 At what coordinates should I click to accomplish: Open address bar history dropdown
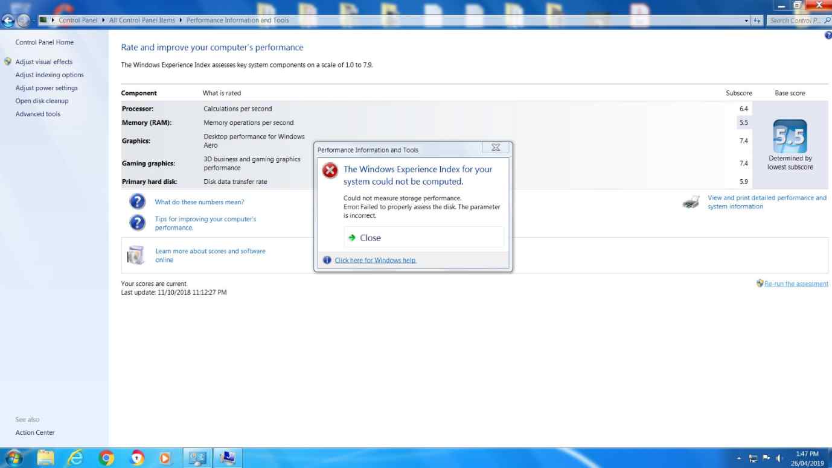pyautogui.click(x=746, y=21)
